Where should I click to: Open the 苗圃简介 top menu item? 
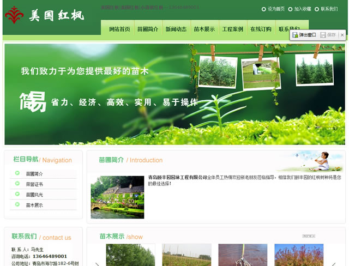[x=148, y=29]
